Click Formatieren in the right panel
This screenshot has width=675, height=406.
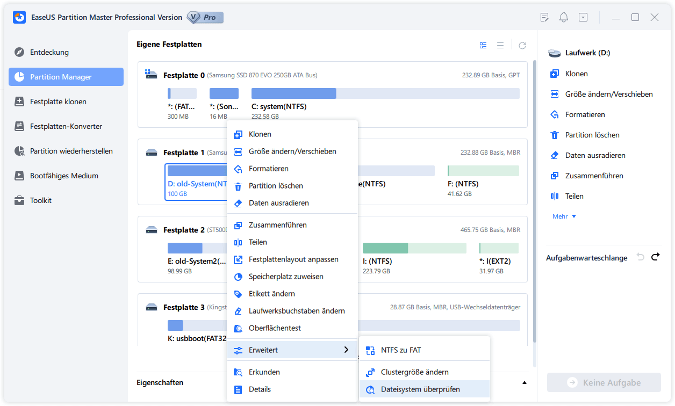(x=577, y=114)
